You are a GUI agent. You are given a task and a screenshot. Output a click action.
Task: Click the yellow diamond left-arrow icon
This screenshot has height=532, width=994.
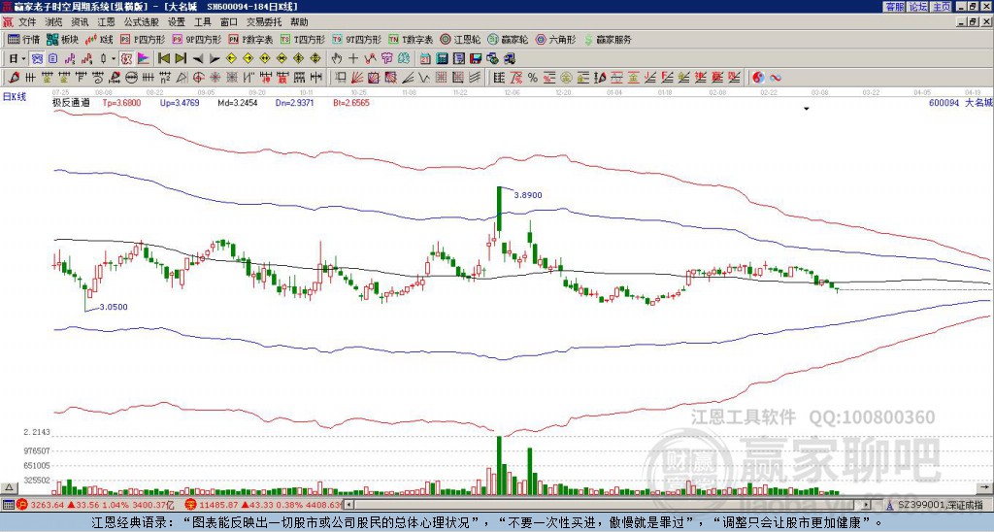(231, 59)
